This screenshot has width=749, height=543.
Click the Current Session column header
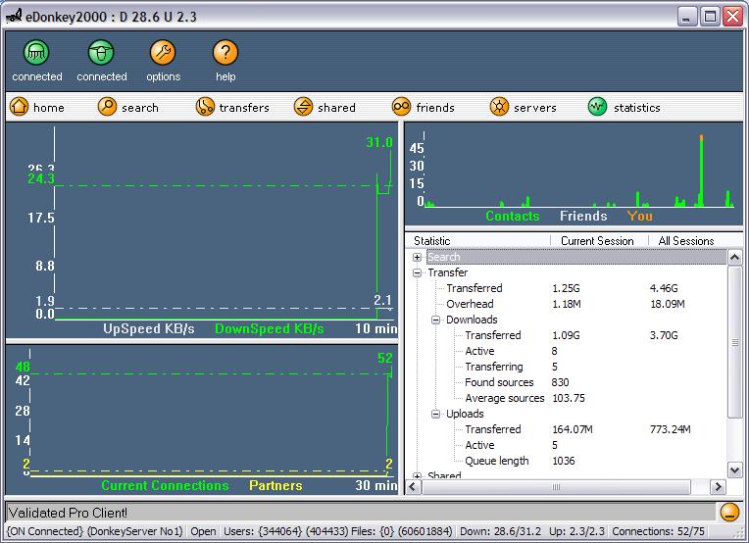pyautogui.click(x=599, y=241)
